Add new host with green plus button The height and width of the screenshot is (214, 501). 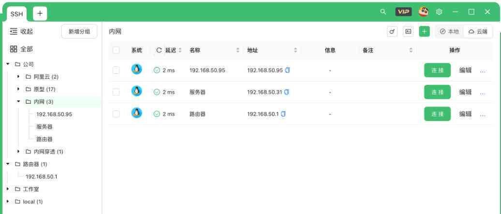coord(424,31)
